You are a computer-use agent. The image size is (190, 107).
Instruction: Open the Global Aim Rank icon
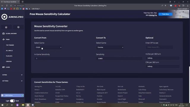point(4,34)
